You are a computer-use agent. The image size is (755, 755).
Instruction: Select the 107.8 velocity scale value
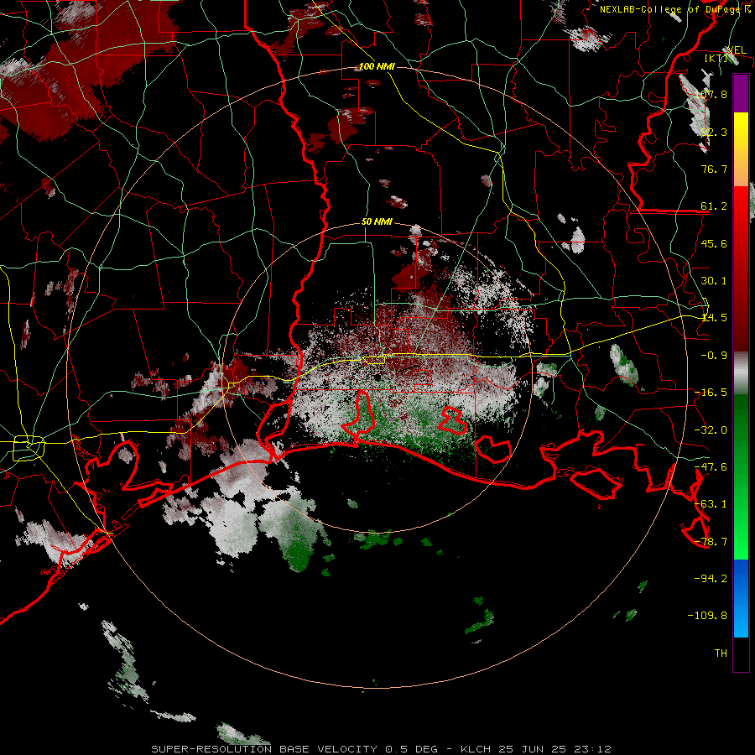pyautogui.click(x=711, y=94)
